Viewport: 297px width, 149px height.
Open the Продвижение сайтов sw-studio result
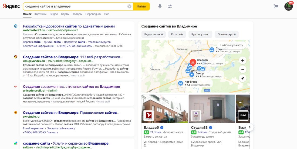(x=71, y=113)
